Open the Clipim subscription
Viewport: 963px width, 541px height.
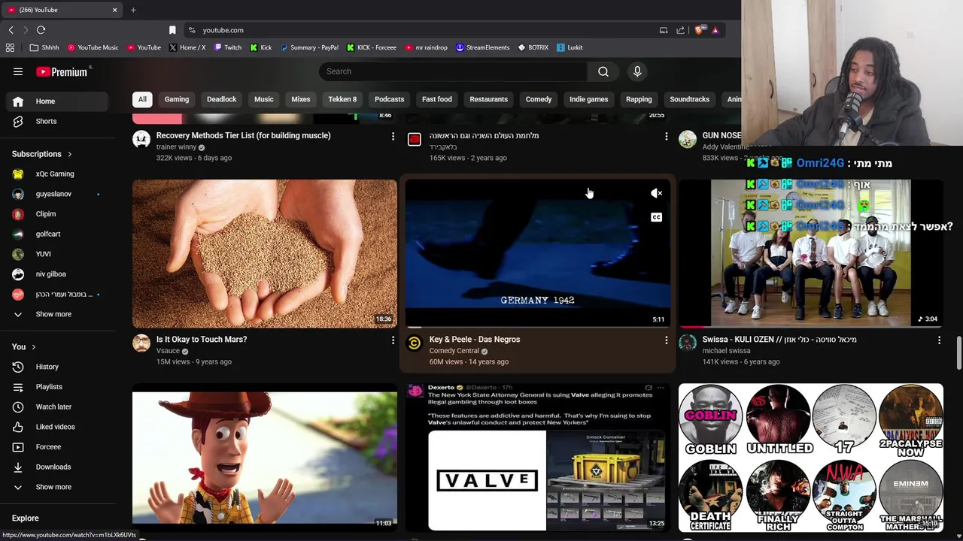coord(59,214)
